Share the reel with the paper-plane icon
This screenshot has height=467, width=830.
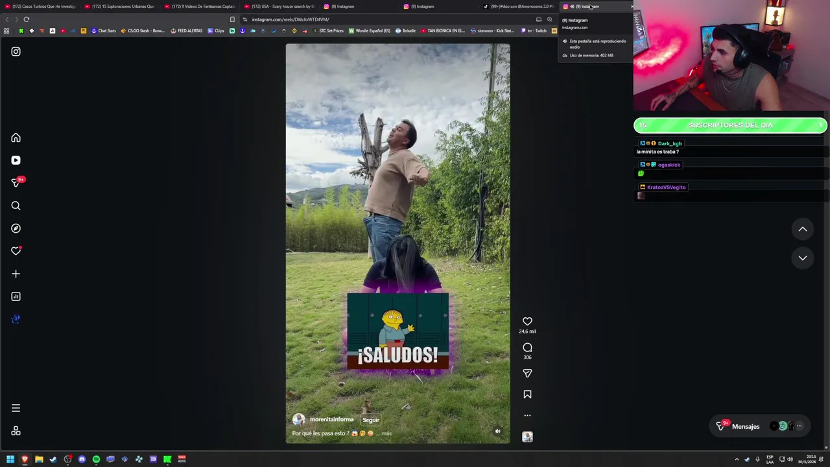527,373
